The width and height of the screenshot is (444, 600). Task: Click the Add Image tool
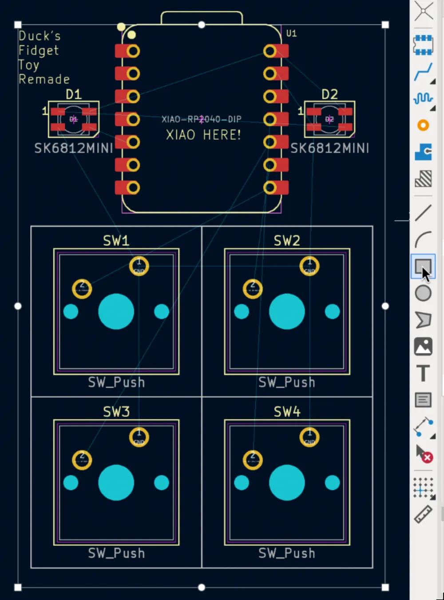pos(423,346)
